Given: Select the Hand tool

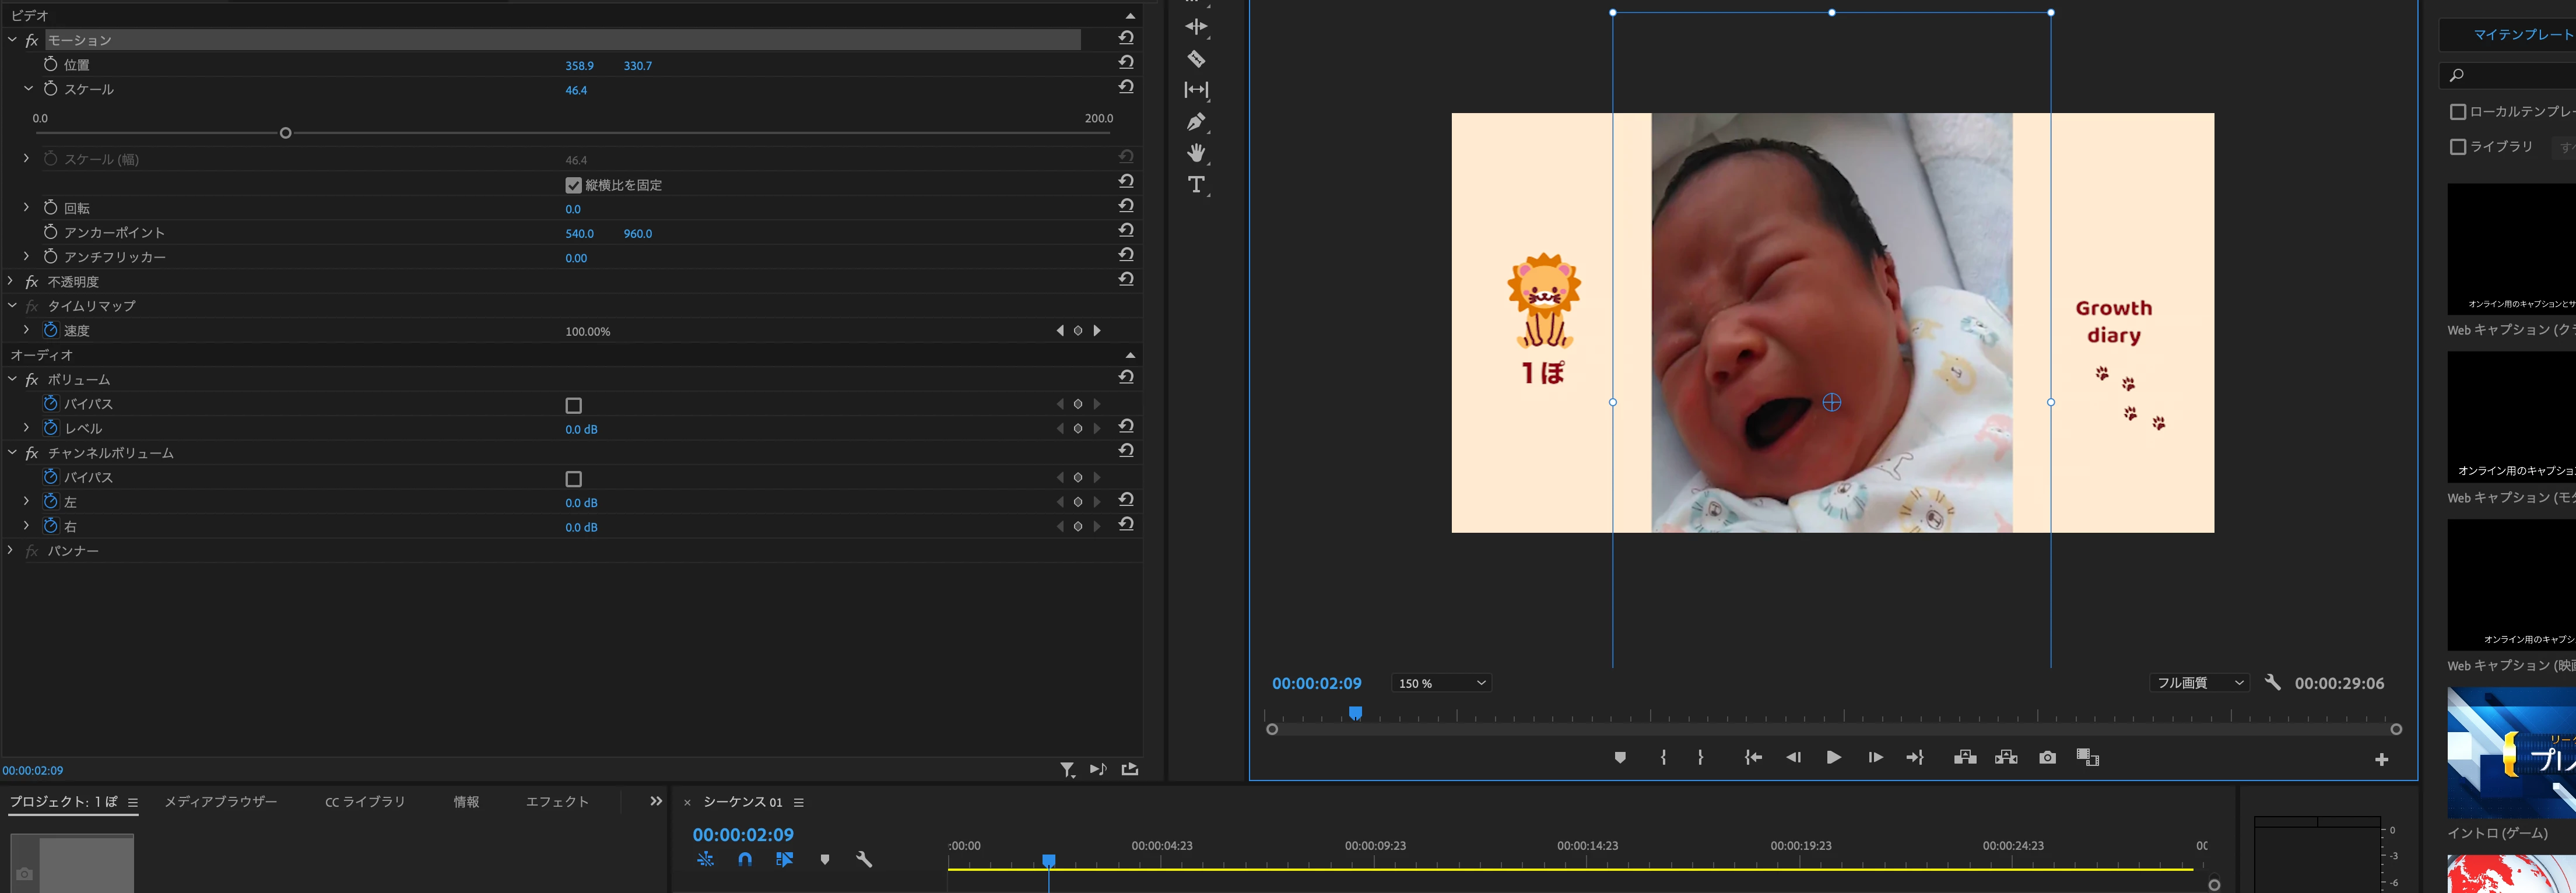Looking at the screenshot, I should [1196, 153].
